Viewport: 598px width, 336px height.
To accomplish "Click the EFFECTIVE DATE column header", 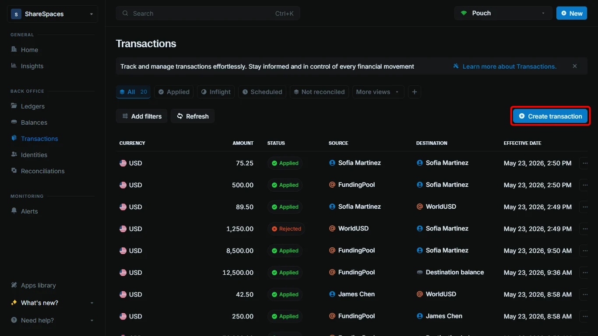I will tap(522, 143).
